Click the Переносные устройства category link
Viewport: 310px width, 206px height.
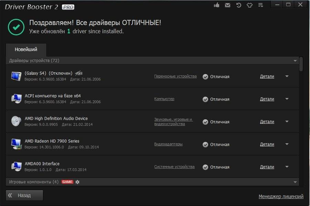coord(175,76)
